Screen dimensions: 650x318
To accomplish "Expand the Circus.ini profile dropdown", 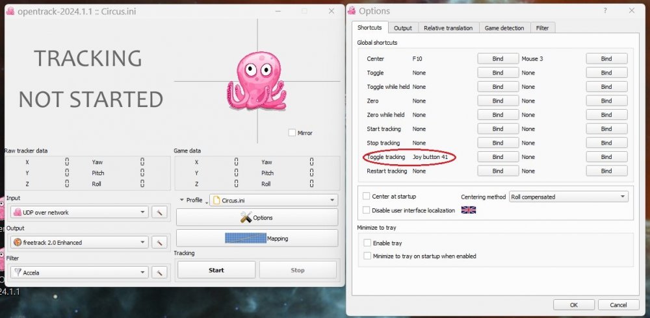I will pos(274,201).
